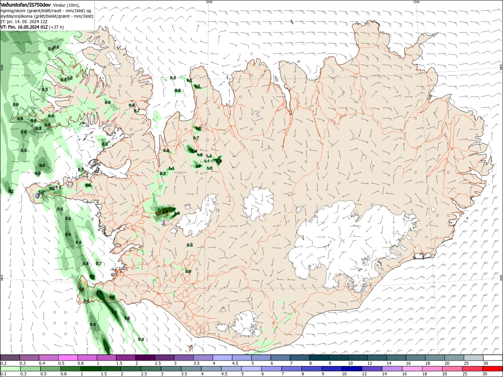
Task: Pick the upper scale swatch between 12 and 14
Action: (x=377, y=357)
